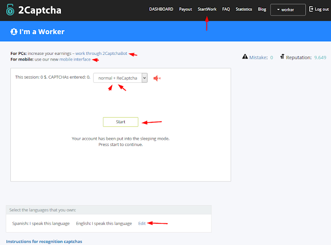Open the FAQ page

(x=226, y=9)
